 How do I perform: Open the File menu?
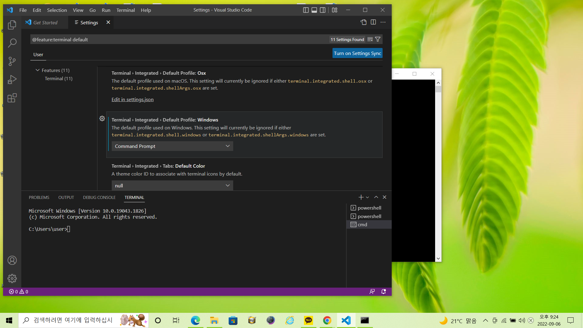(23, 10)
